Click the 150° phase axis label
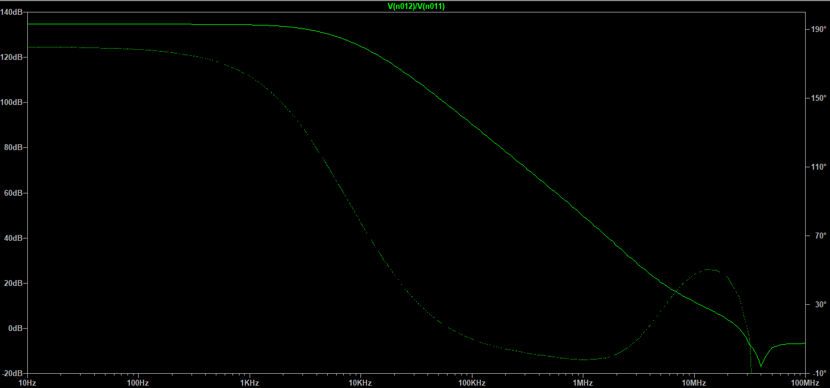This screenshot has width=830, height=388. coord(819,98)
